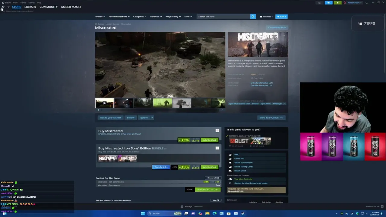Viewport: 386px width, 217px height.
Task: Click View All announcements button
Action: point(216,200)
